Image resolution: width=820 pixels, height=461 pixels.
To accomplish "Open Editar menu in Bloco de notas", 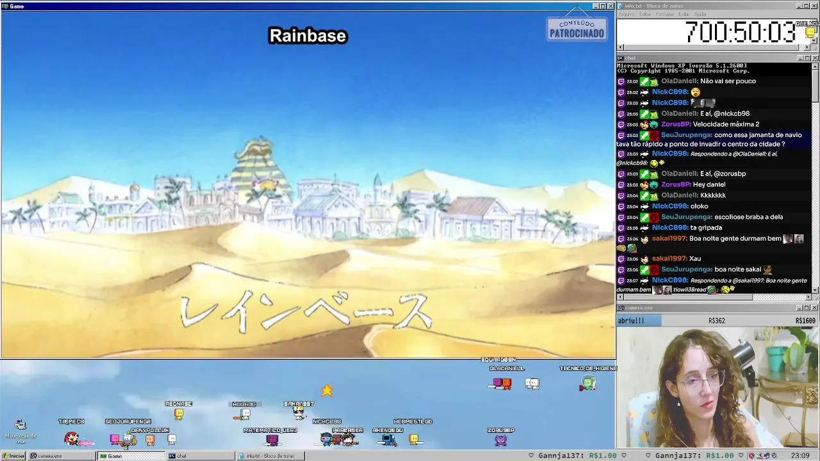I will point(645,14).
